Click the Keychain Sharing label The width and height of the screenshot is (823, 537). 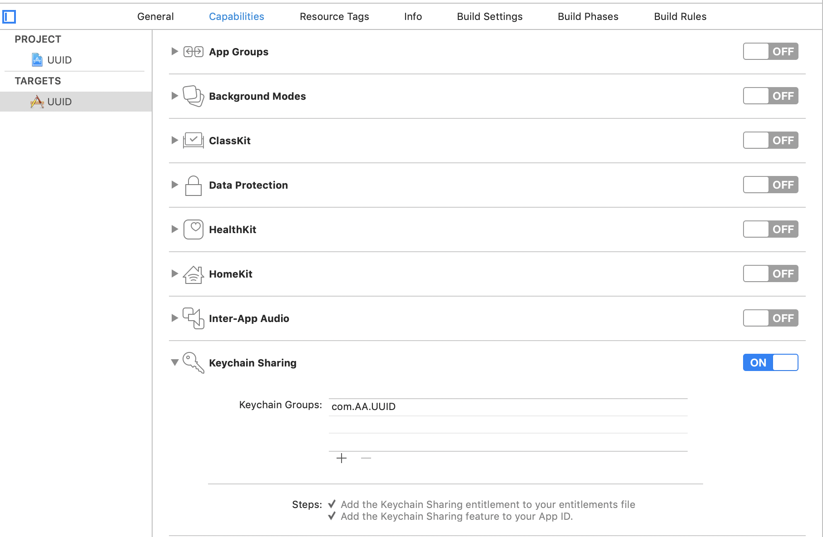[x=253, y=363]
